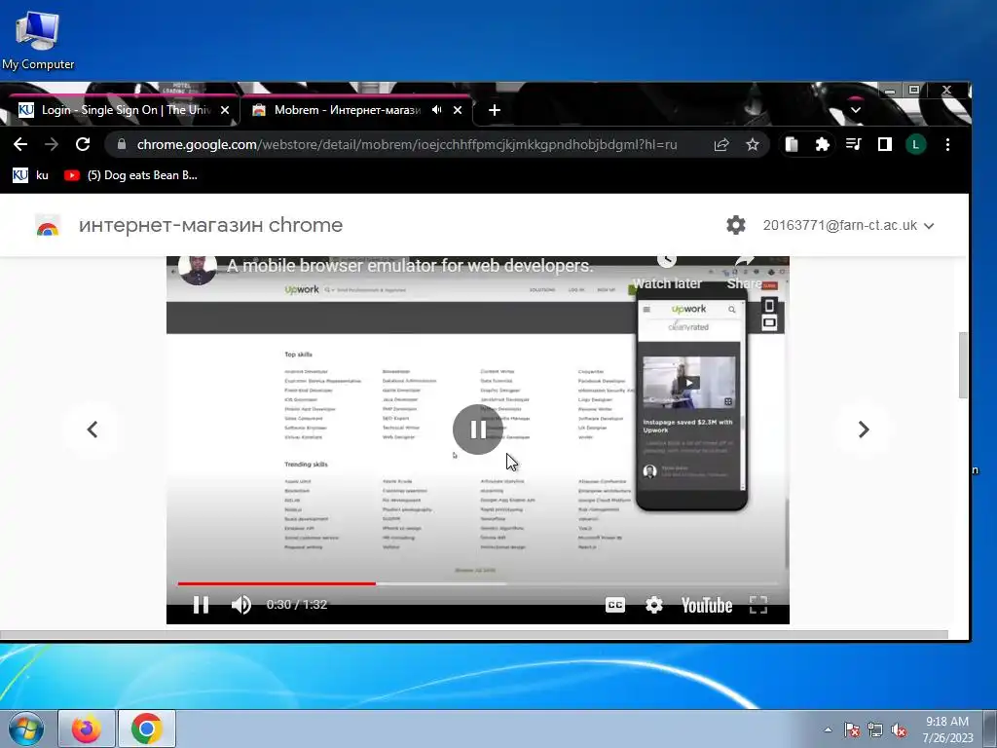Screen dimensions: 997x748
Task: Open Firefox from the taskbar
Action: (87, 729)
